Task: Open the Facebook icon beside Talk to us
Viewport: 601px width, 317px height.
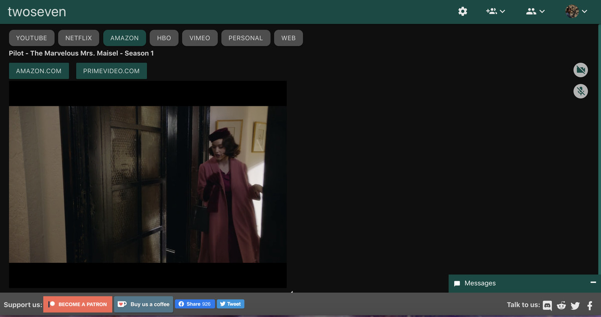Action: 589,305
